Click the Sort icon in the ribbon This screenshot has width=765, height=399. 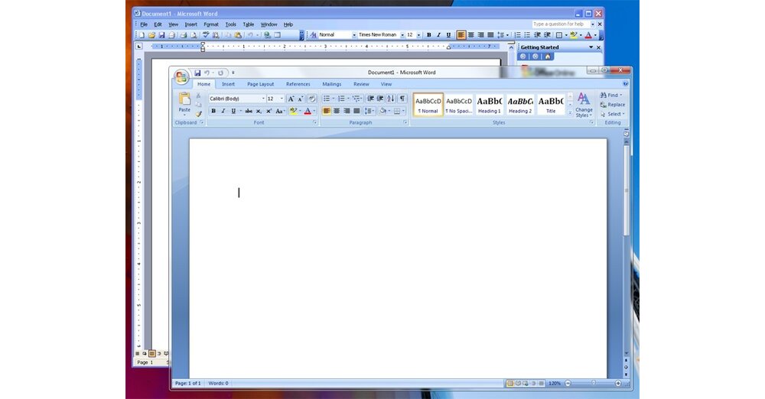tap(391, 99)
